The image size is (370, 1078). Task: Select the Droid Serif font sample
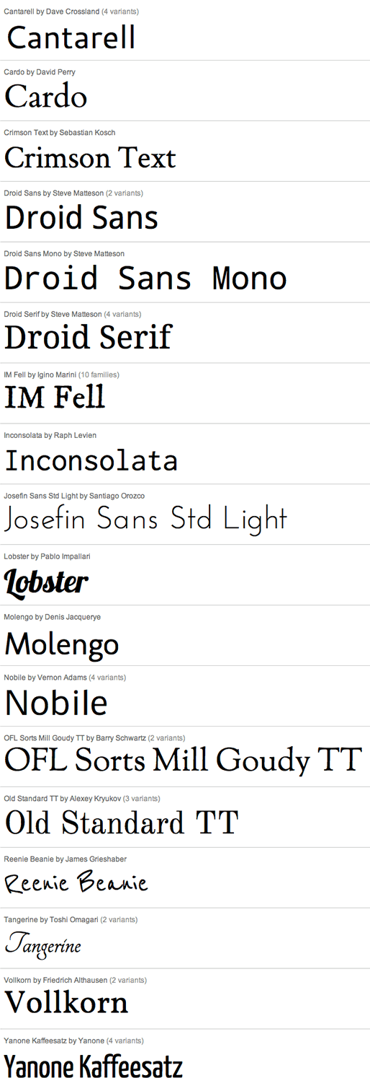(89, 338)
